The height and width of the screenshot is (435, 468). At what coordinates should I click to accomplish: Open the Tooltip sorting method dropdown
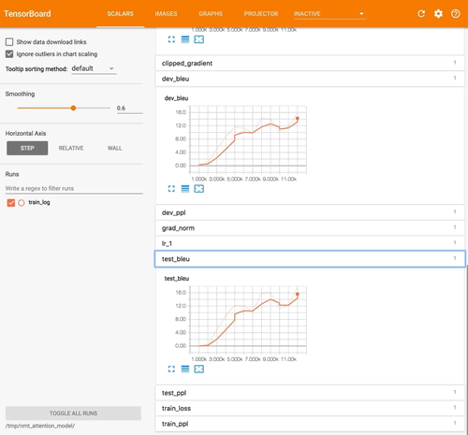coord(94,68)
